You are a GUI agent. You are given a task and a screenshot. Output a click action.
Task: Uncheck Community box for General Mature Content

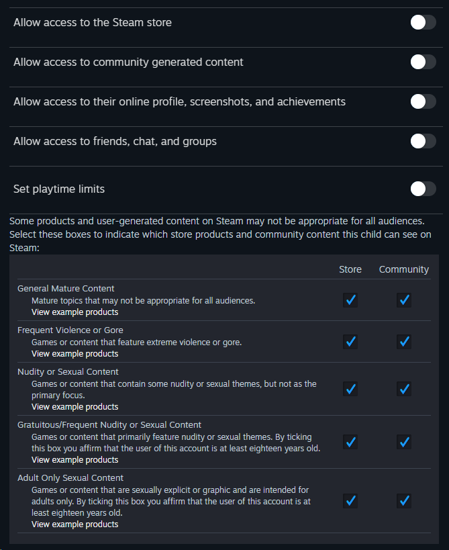point(403,300)
